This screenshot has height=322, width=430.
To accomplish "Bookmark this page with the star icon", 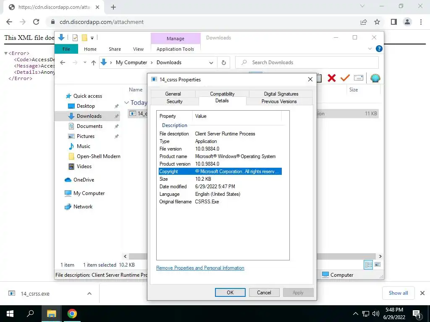I will [377, 22].
